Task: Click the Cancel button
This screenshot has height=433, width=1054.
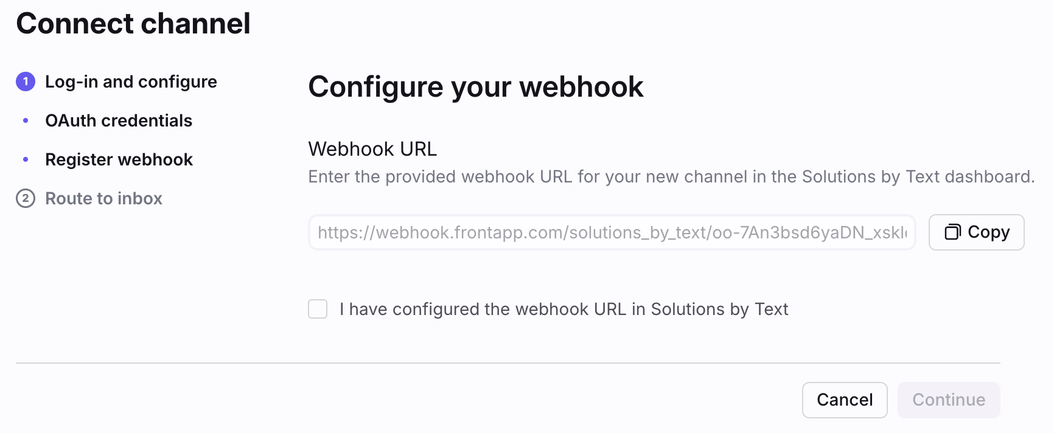Action: 845,400
